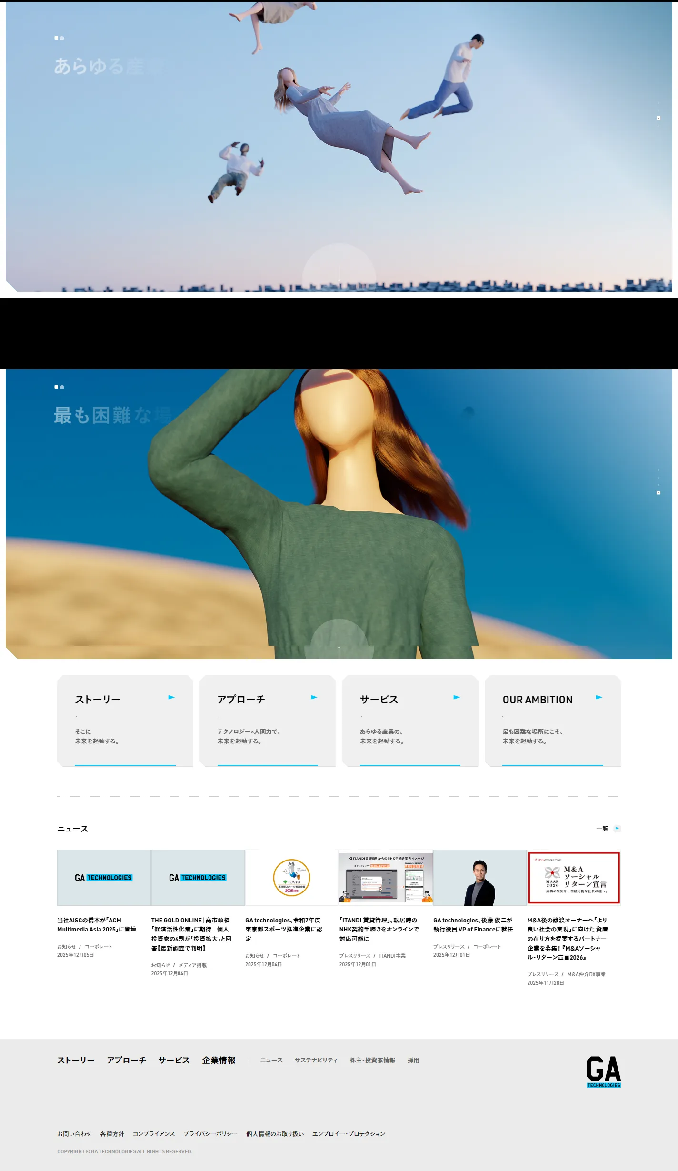Click the arrow icon on OUR AMBITION card
Image resolution: width=678 pixels, height=1171 pixels.
(x=599, y=697)
